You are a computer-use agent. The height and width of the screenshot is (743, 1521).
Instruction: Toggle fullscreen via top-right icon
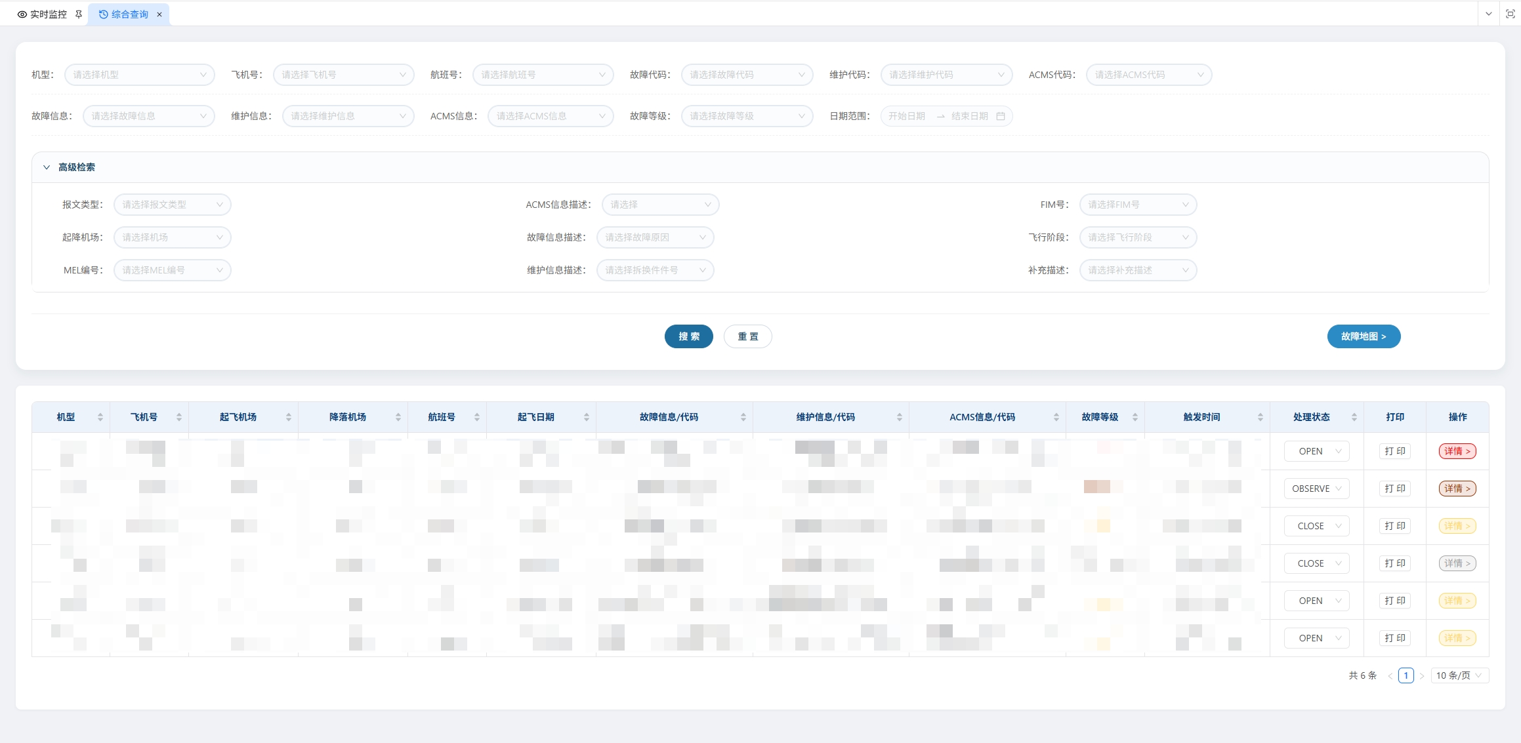1510,14
